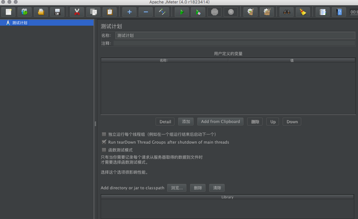
Task: Click Start no pauses icon
Action: click(198, 12)
